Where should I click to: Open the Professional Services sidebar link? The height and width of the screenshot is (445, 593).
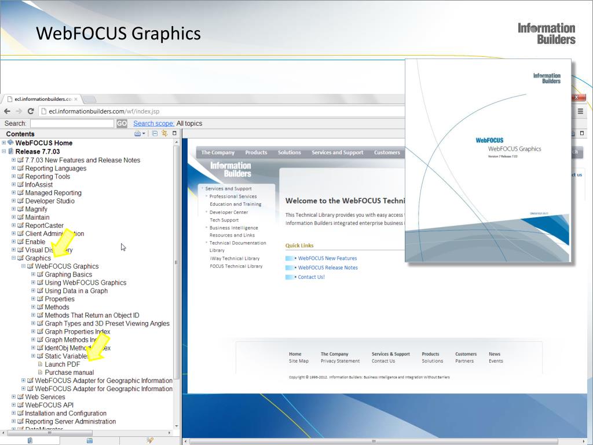coord(233,196)
